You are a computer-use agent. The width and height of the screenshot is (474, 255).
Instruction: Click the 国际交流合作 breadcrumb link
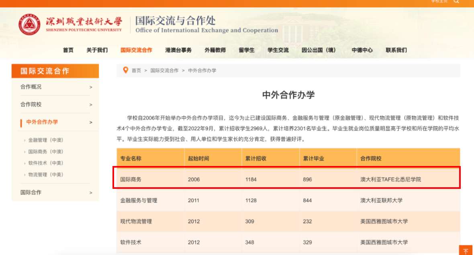coord(164,70)
